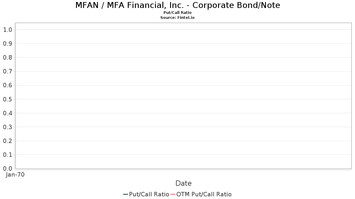Viewport: 355px width, 199px height.
Task: Click the Date axis title
Action: pyautogui.click(x=183, y=183)
